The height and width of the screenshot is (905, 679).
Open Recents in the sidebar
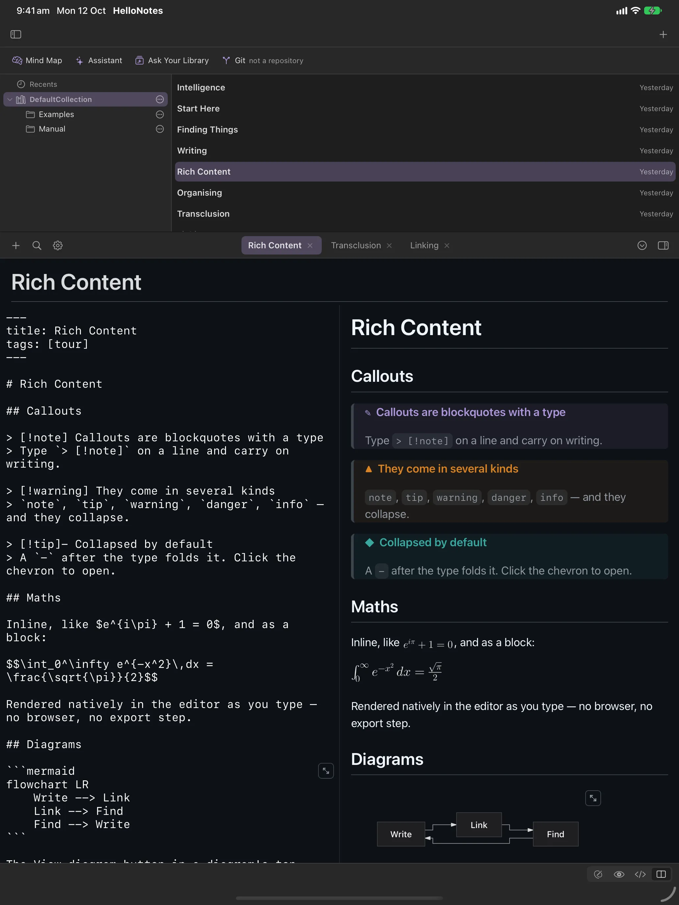(37, 84)
